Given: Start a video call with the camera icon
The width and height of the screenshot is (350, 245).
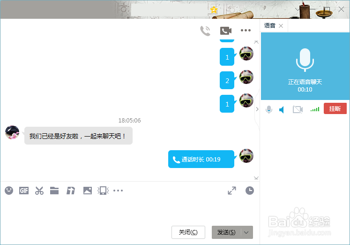Looking at the screenshot, I should (x=226, y=31).
